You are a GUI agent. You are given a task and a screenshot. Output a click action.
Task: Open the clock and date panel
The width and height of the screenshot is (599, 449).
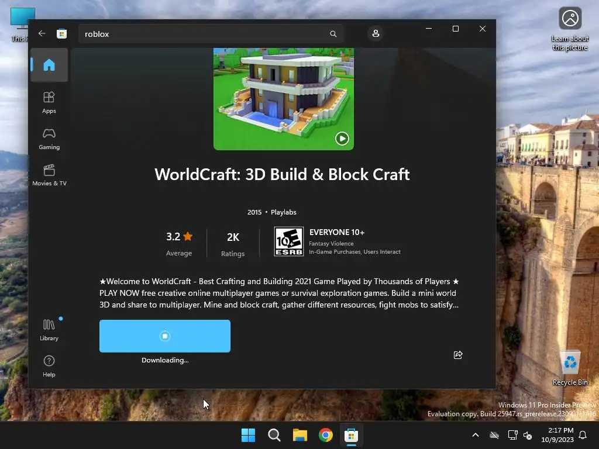click(x=557, y=435)
